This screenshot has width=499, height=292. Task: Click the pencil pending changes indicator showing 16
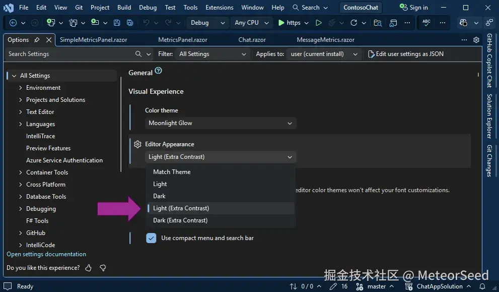pyautogui.click(x=338, y=286)
